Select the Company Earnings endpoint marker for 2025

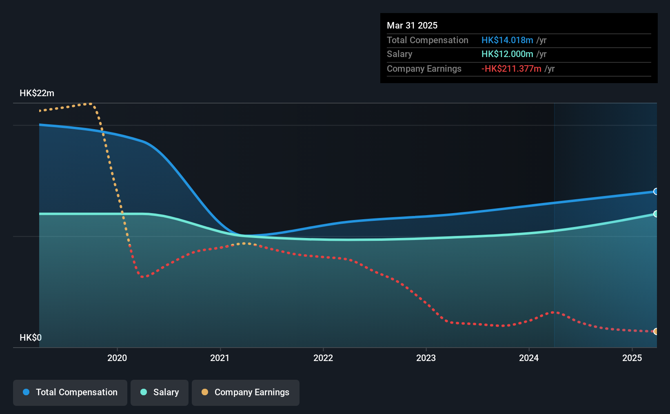coord(656,332)
